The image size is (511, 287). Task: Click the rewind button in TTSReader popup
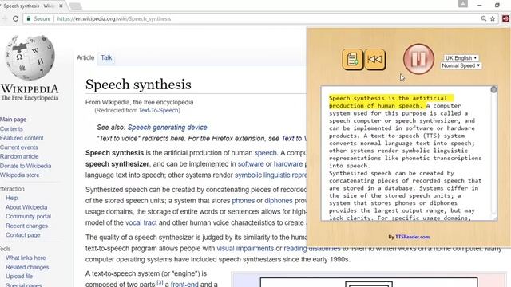(374, 60)
